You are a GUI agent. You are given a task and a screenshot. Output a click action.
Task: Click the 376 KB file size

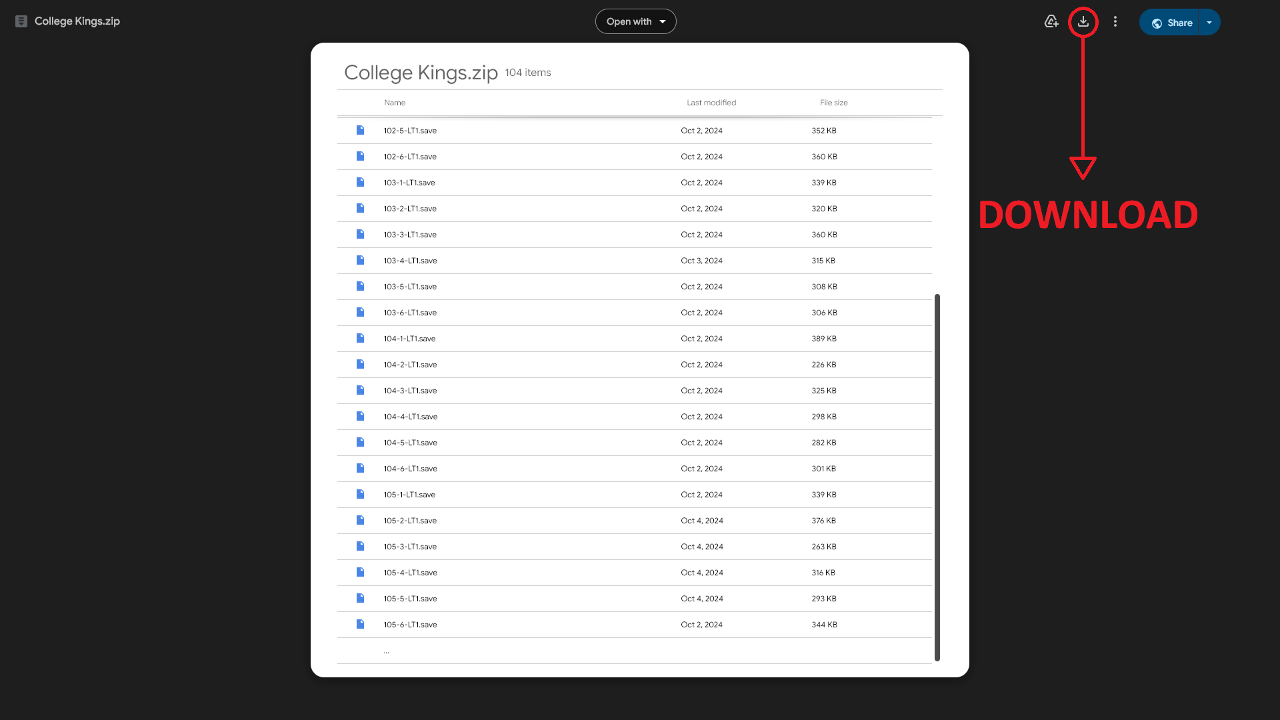[824, 521]
